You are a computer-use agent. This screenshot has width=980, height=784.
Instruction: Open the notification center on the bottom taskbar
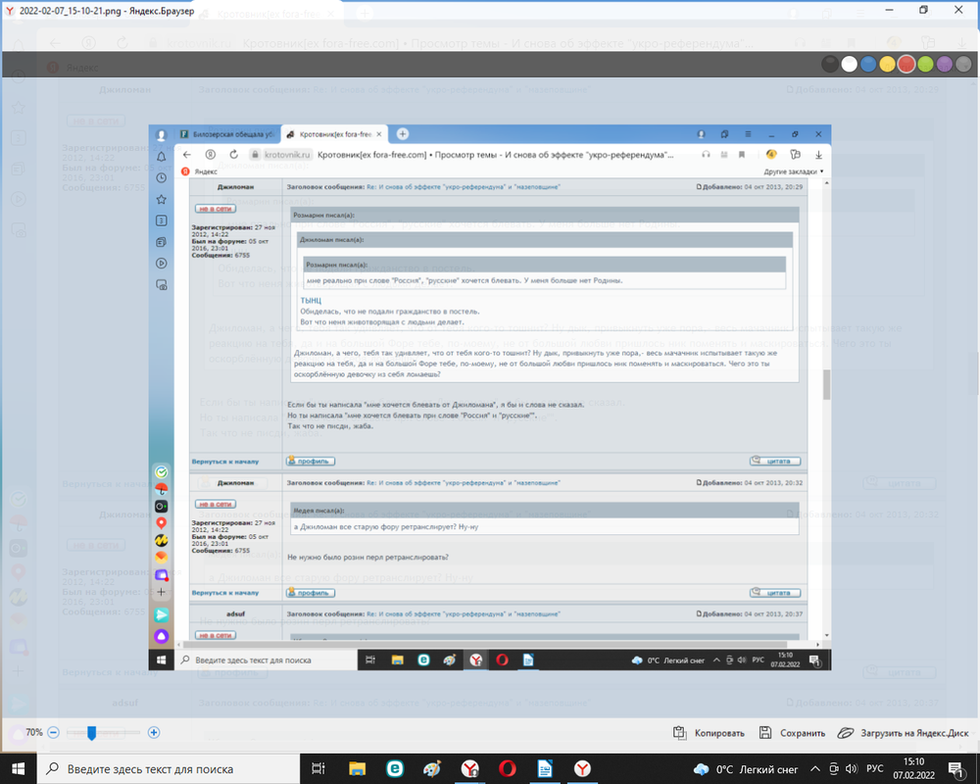coord(955,769)
